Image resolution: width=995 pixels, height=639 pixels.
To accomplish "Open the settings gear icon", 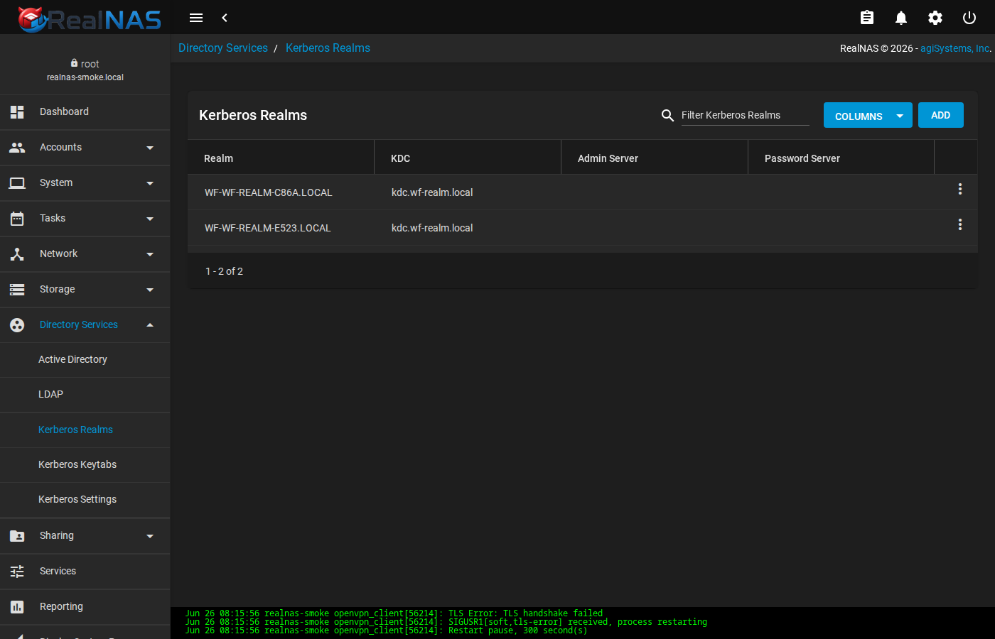I will click(935, 18).
